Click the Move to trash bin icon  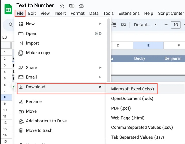(21, 130)
